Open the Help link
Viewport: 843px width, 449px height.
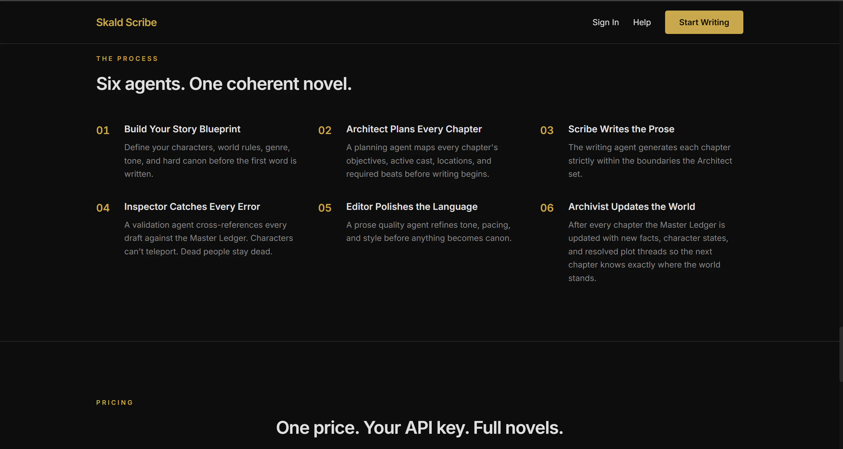tap(642, 22)
